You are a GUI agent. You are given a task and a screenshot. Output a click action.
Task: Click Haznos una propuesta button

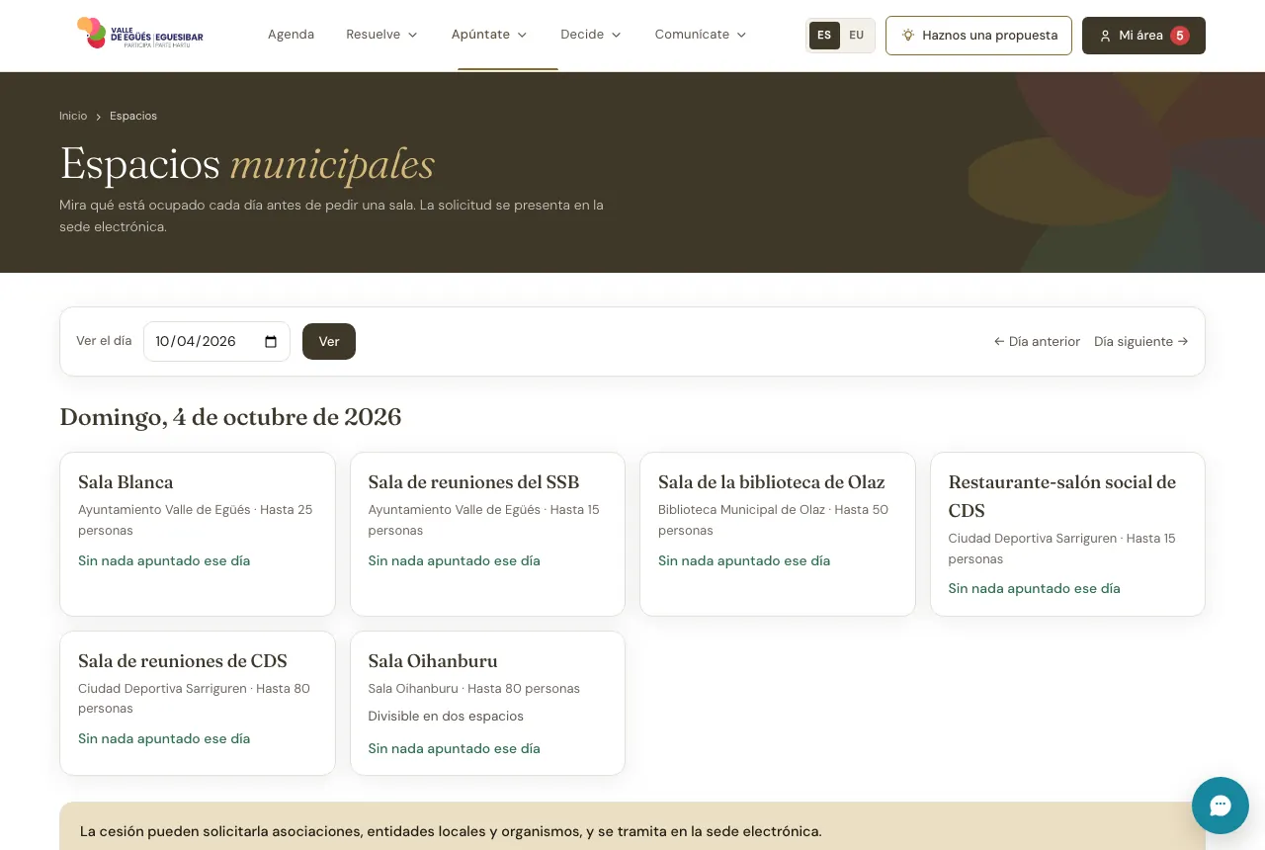point(978,36)
